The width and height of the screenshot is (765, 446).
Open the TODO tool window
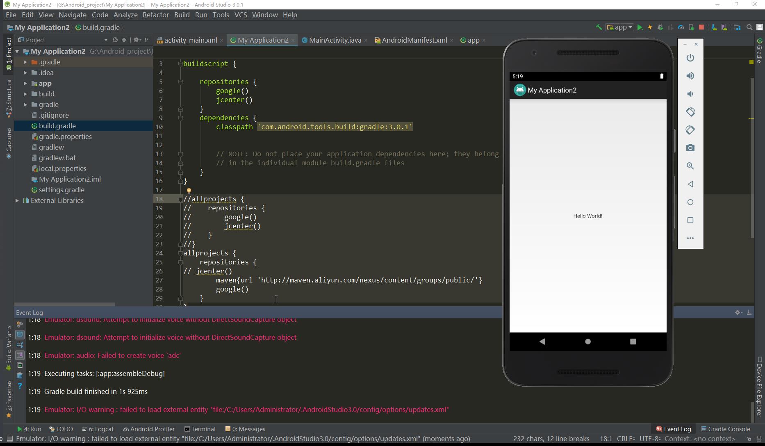pyautogui.click(x=61, y=429)
